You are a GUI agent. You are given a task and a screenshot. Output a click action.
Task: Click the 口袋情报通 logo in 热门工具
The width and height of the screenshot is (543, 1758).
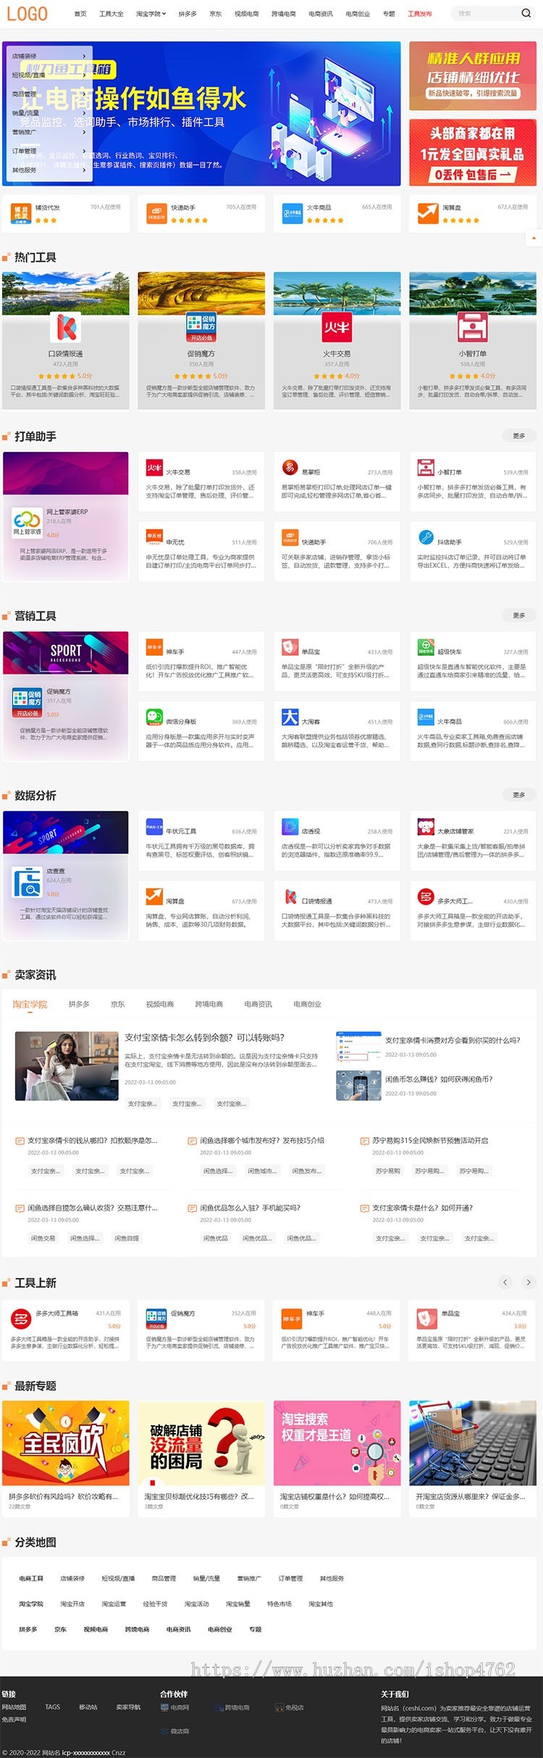tap(66, 327)
